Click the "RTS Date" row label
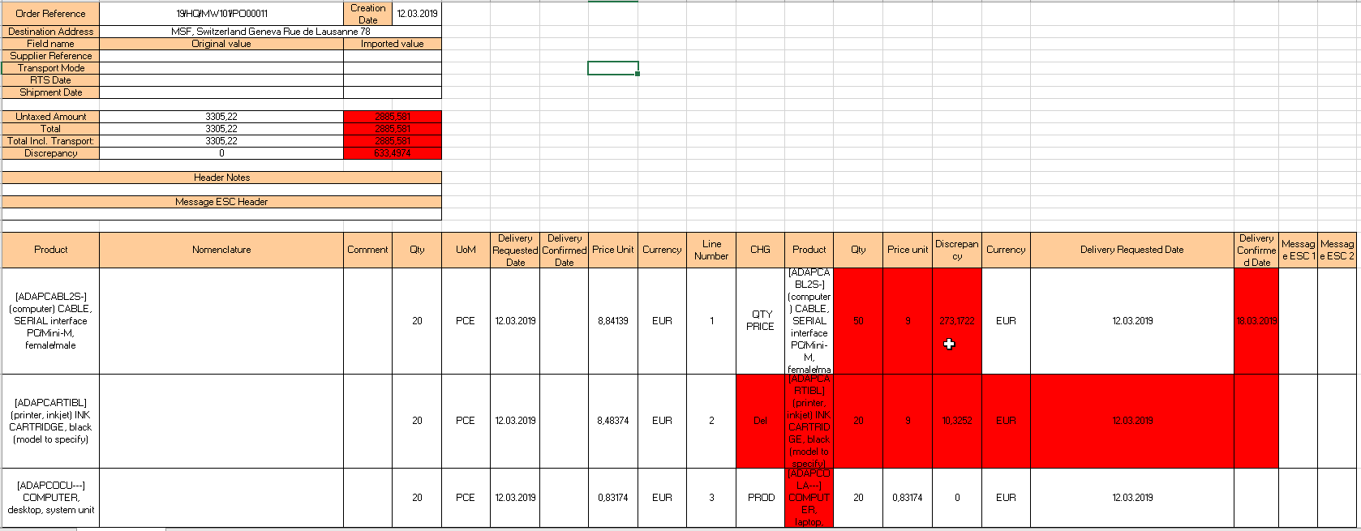Viewport: 1361px width, 531px height. tap(50, 80)
